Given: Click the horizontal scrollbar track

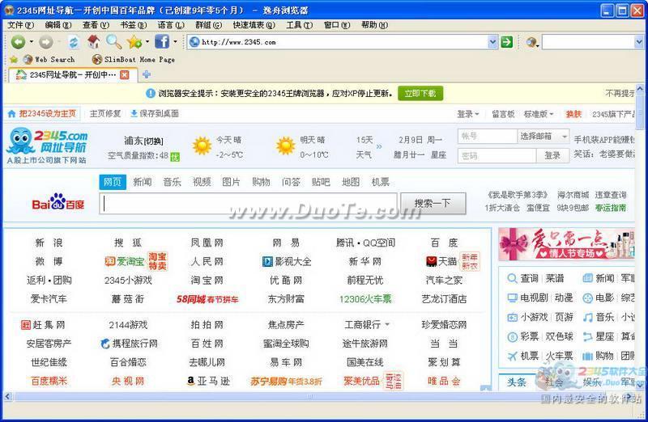Looking at the screenshot, I should pos(318,397).
